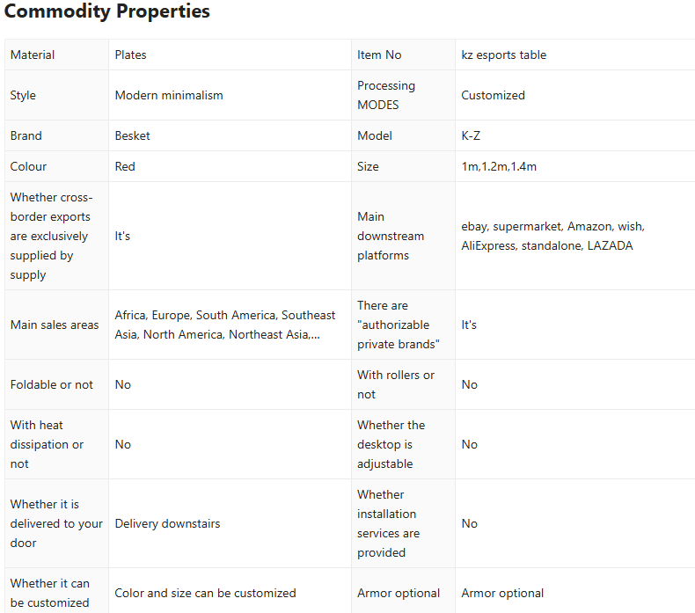
Task: Select the With heat dissipation label
Action: [48, 444]
